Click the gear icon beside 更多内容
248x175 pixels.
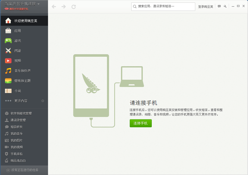[x=43, y=101]
